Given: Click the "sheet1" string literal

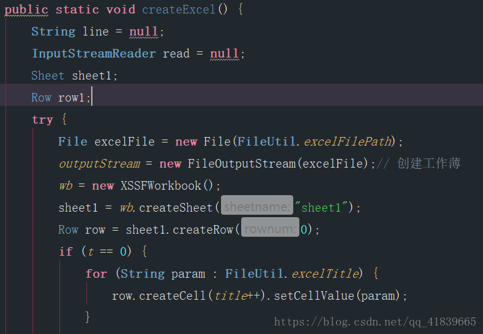Looking at the screenshot, I should pyautogui.click(x=321, y=207).
